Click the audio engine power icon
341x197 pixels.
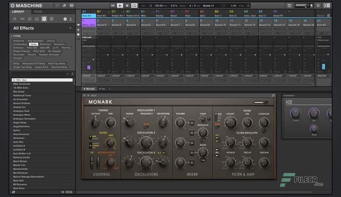318,6
